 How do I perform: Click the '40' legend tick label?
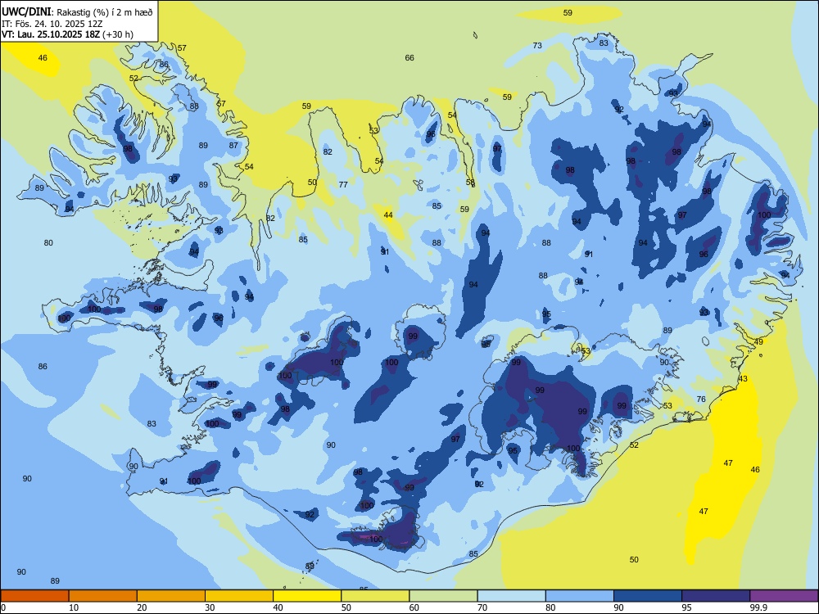[278, 607]
